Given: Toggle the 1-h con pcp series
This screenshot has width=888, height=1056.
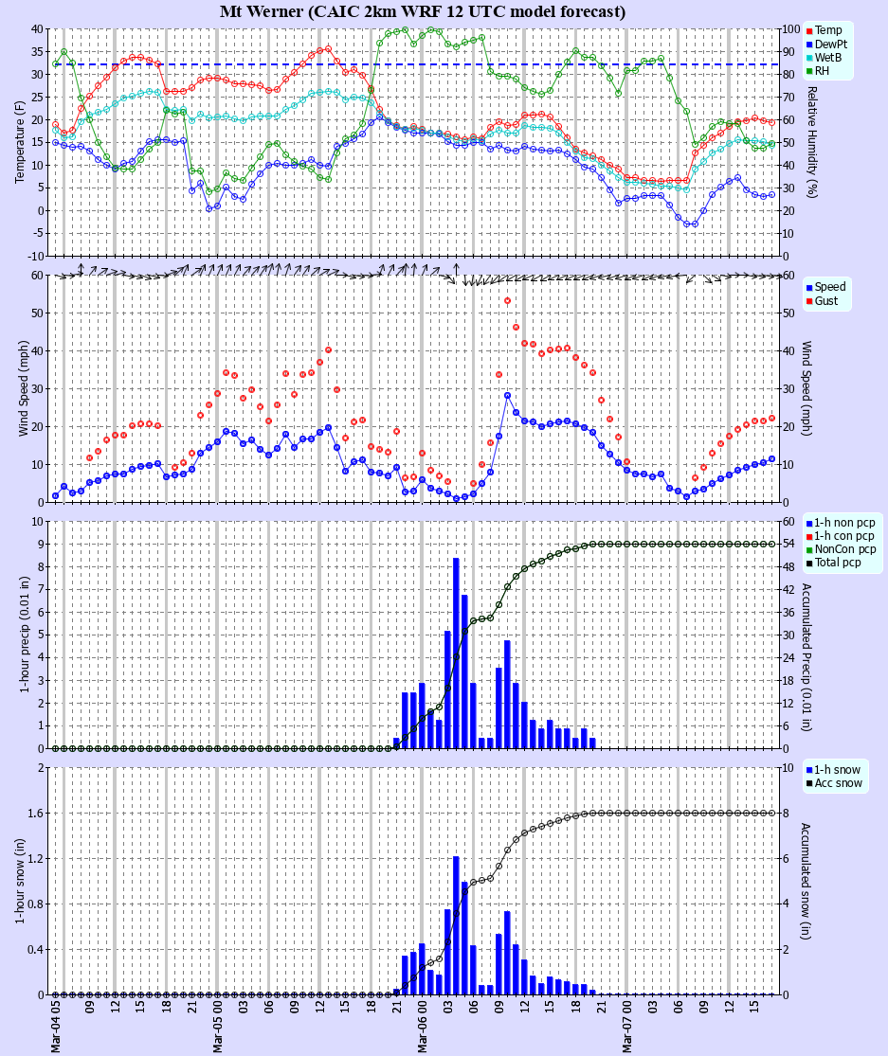Looking at the screenshot, I should point(808,535).
